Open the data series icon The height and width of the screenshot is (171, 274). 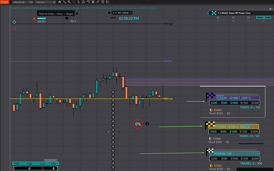click(x=93, y=2)
